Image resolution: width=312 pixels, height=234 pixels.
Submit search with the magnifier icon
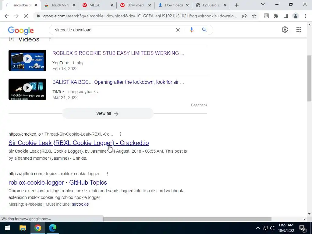[204, 30]
